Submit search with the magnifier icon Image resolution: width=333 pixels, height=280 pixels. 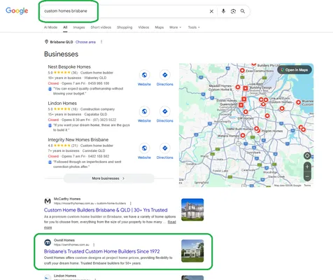click(x=243, y=11)
